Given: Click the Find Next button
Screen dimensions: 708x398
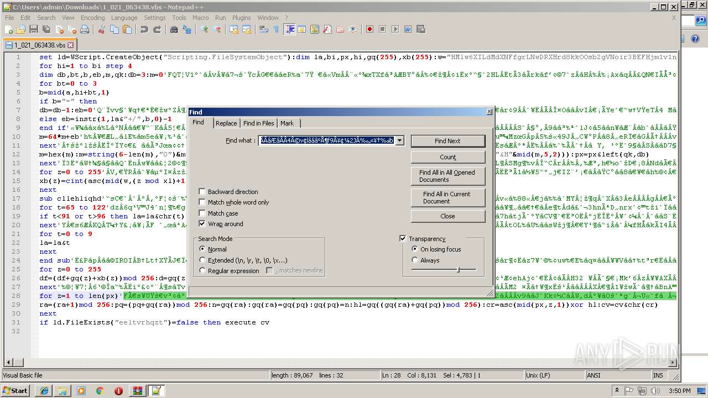Looking at the screenshot, I should (x=447, y=141).
